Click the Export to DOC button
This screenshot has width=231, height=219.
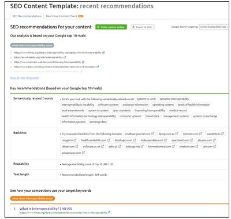click(143, 27)
